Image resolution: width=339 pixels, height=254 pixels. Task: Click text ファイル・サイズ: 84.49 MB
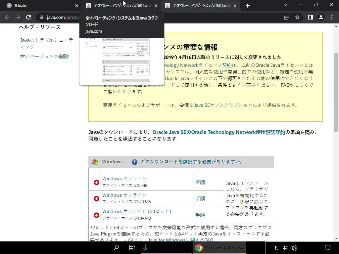127,218
